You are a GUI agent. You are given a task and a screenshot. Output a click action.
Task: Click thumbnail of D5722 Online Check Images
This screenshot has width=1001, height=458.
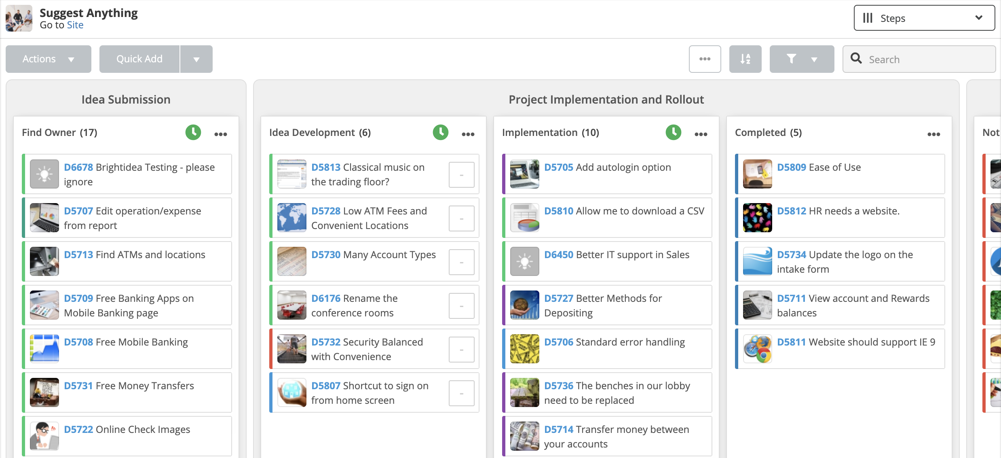44,436
